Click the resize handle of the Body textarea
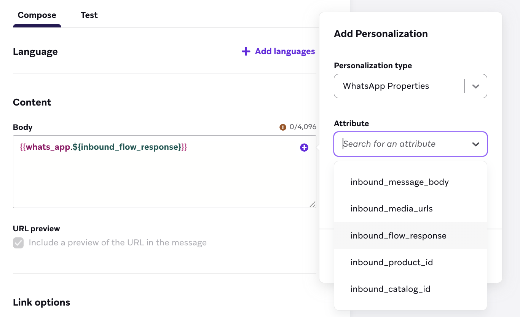The height and width of the screenshot is (317, 520). (x=313, y=205)
